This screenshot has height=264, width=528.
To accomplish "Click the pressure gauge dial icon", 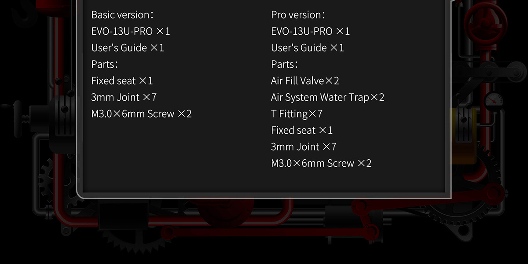I will 494,100.
